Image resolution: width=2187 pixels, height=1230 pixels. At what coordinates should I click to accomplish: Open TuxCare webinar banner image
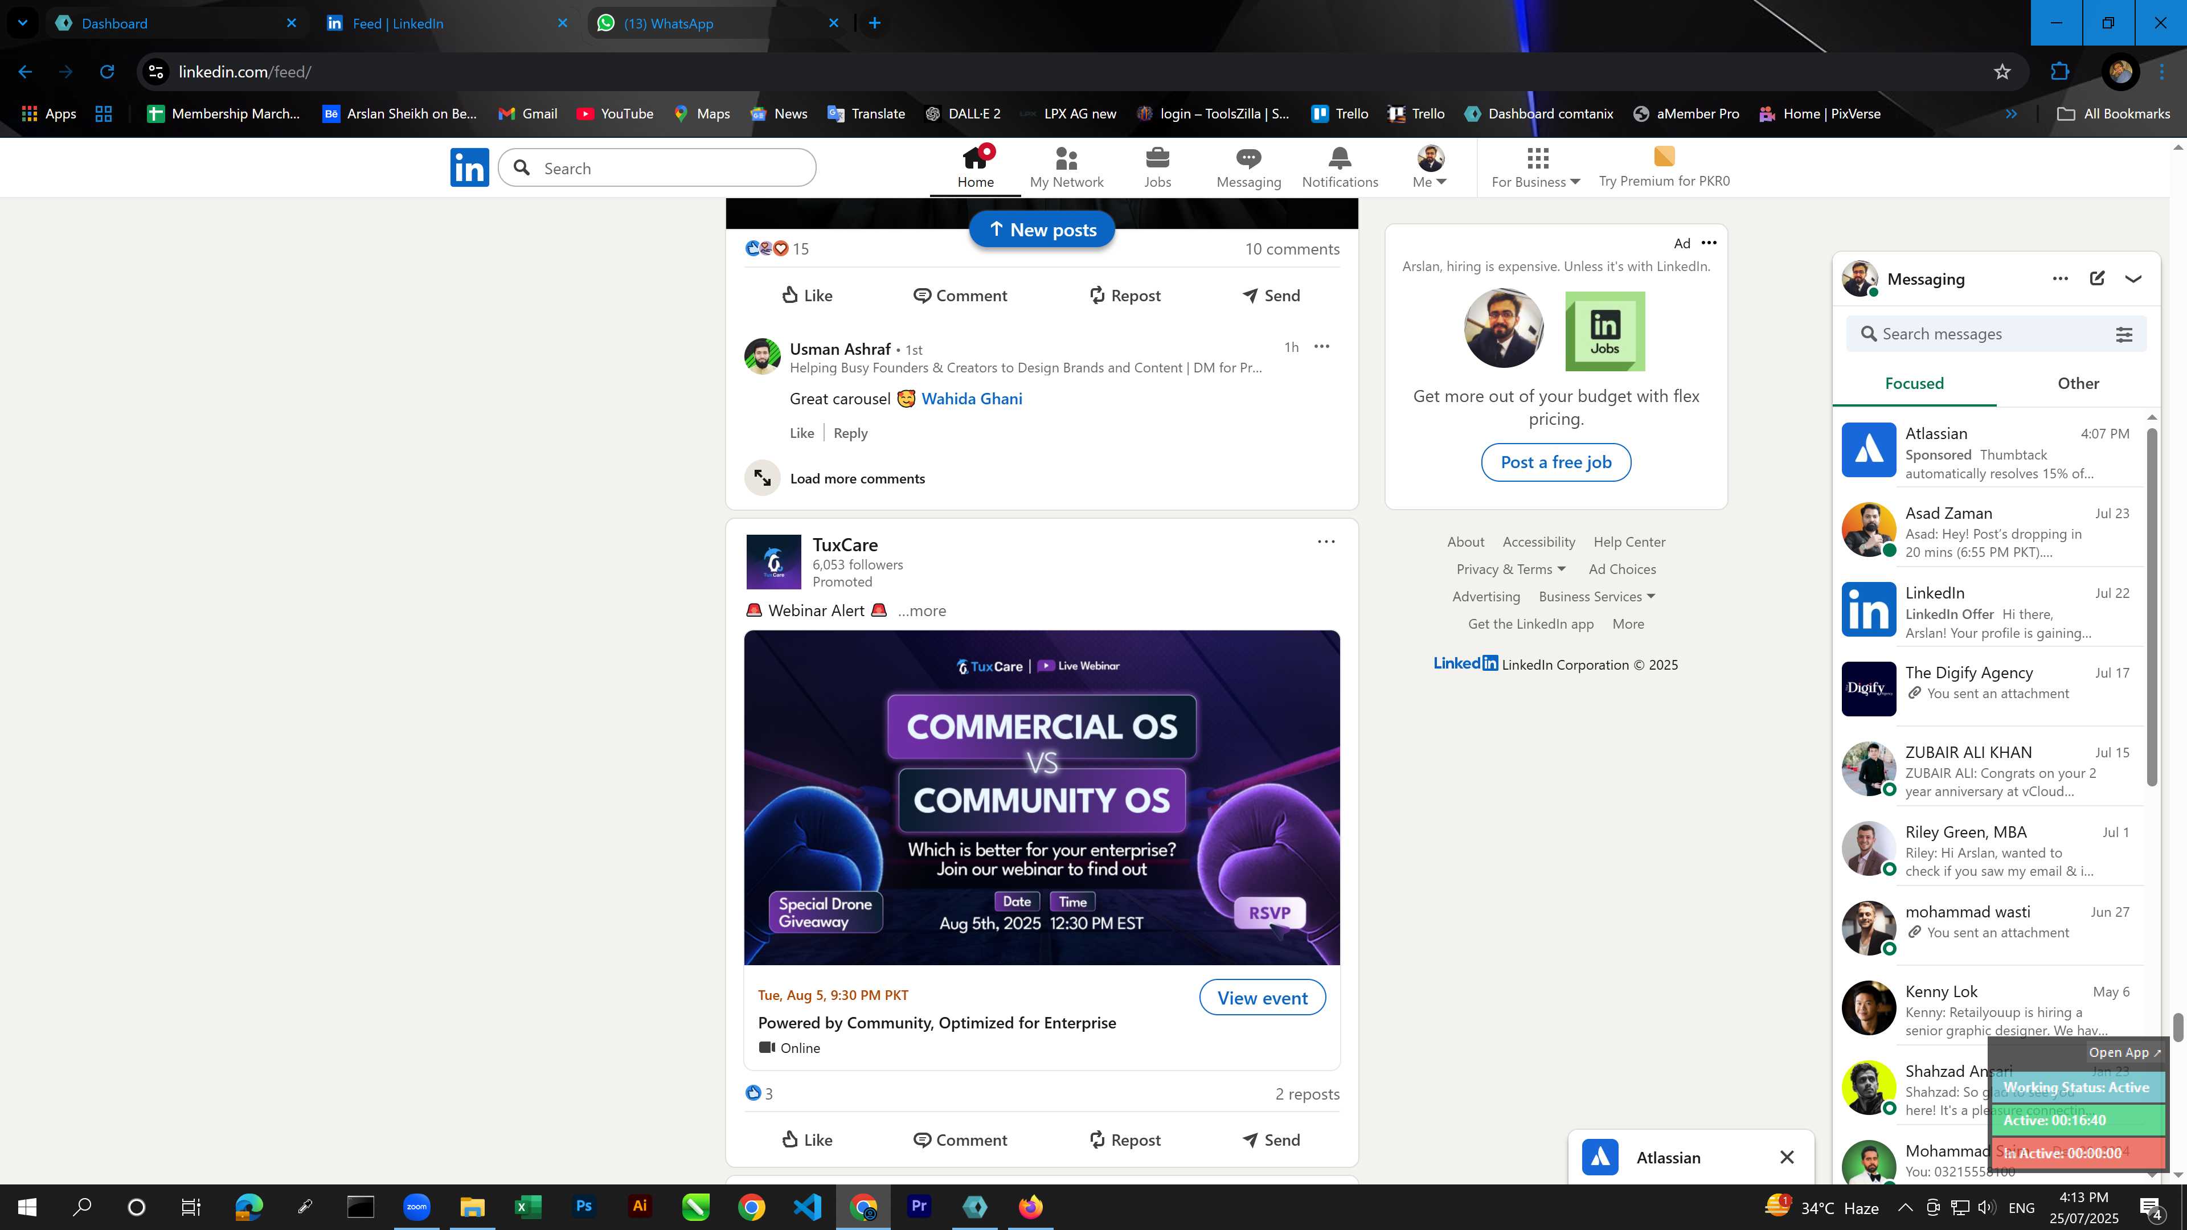(1042, 797)
